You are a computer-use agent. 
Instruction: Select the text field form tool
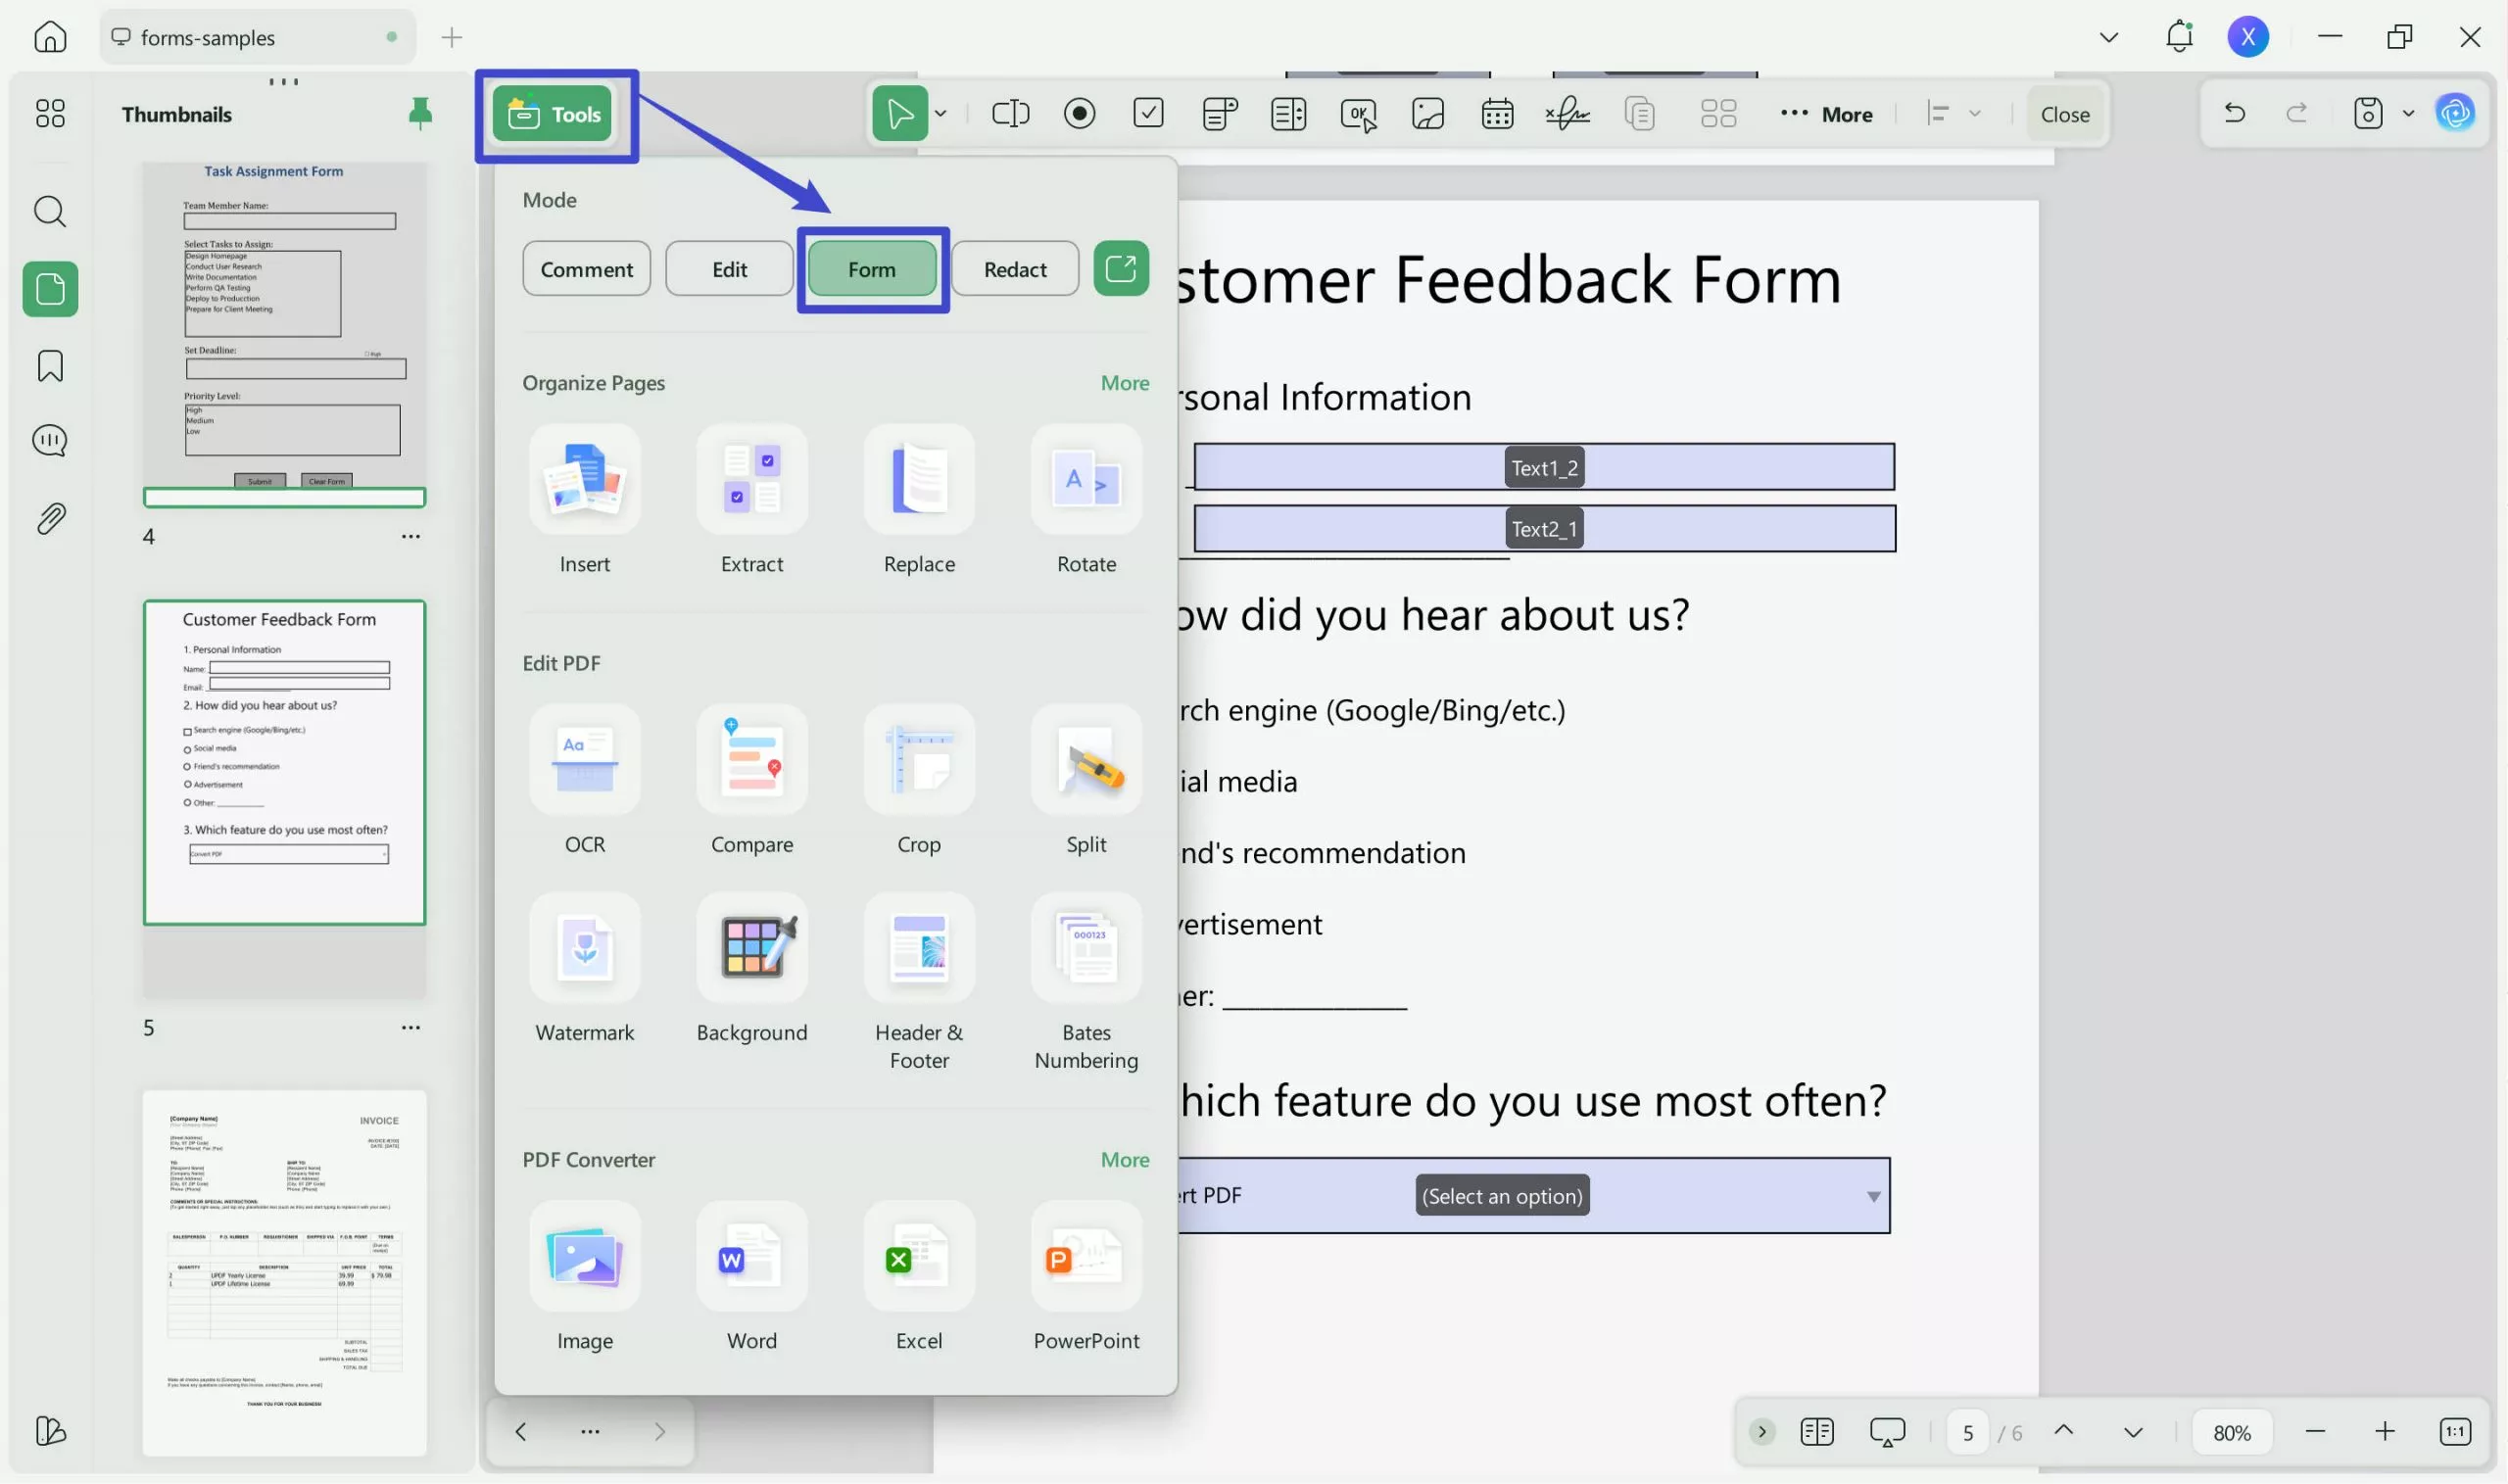pyautogui.click(x=1010, y=113)
